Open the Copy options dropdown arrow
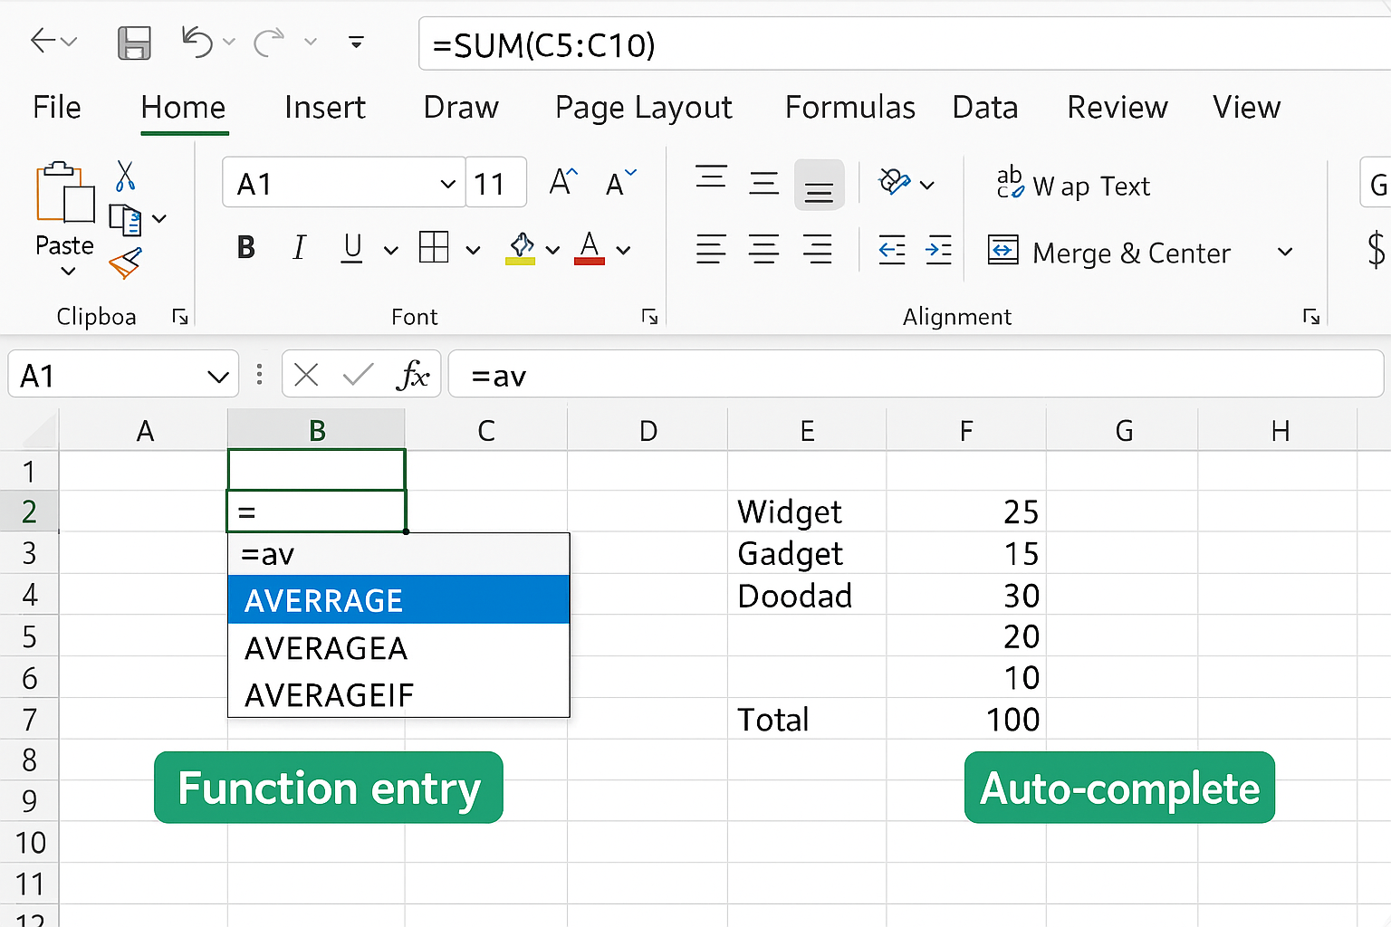 click(x=159, y=218)
